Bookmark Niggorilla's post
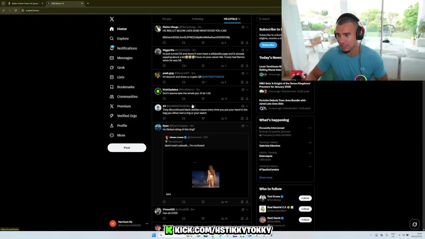This screenshot has height=239, width=425. pos(242,66)
